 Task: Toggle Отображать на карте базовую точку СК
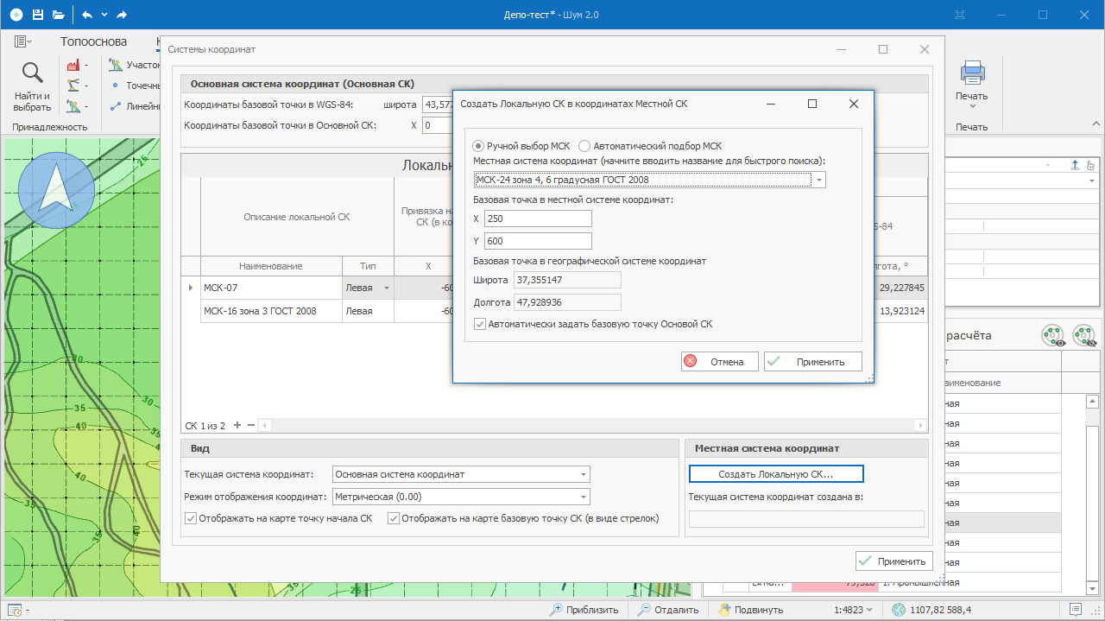point(394,518)
